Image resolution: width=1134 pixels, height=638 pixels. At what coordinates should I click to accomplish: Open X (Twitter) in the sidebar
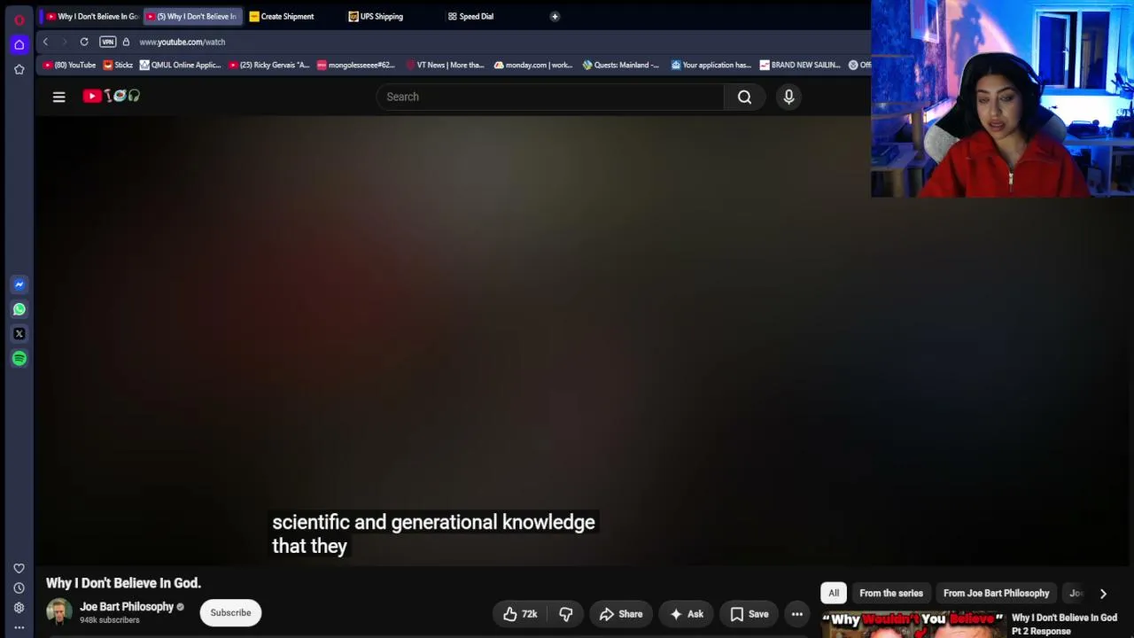click(19, 334)
